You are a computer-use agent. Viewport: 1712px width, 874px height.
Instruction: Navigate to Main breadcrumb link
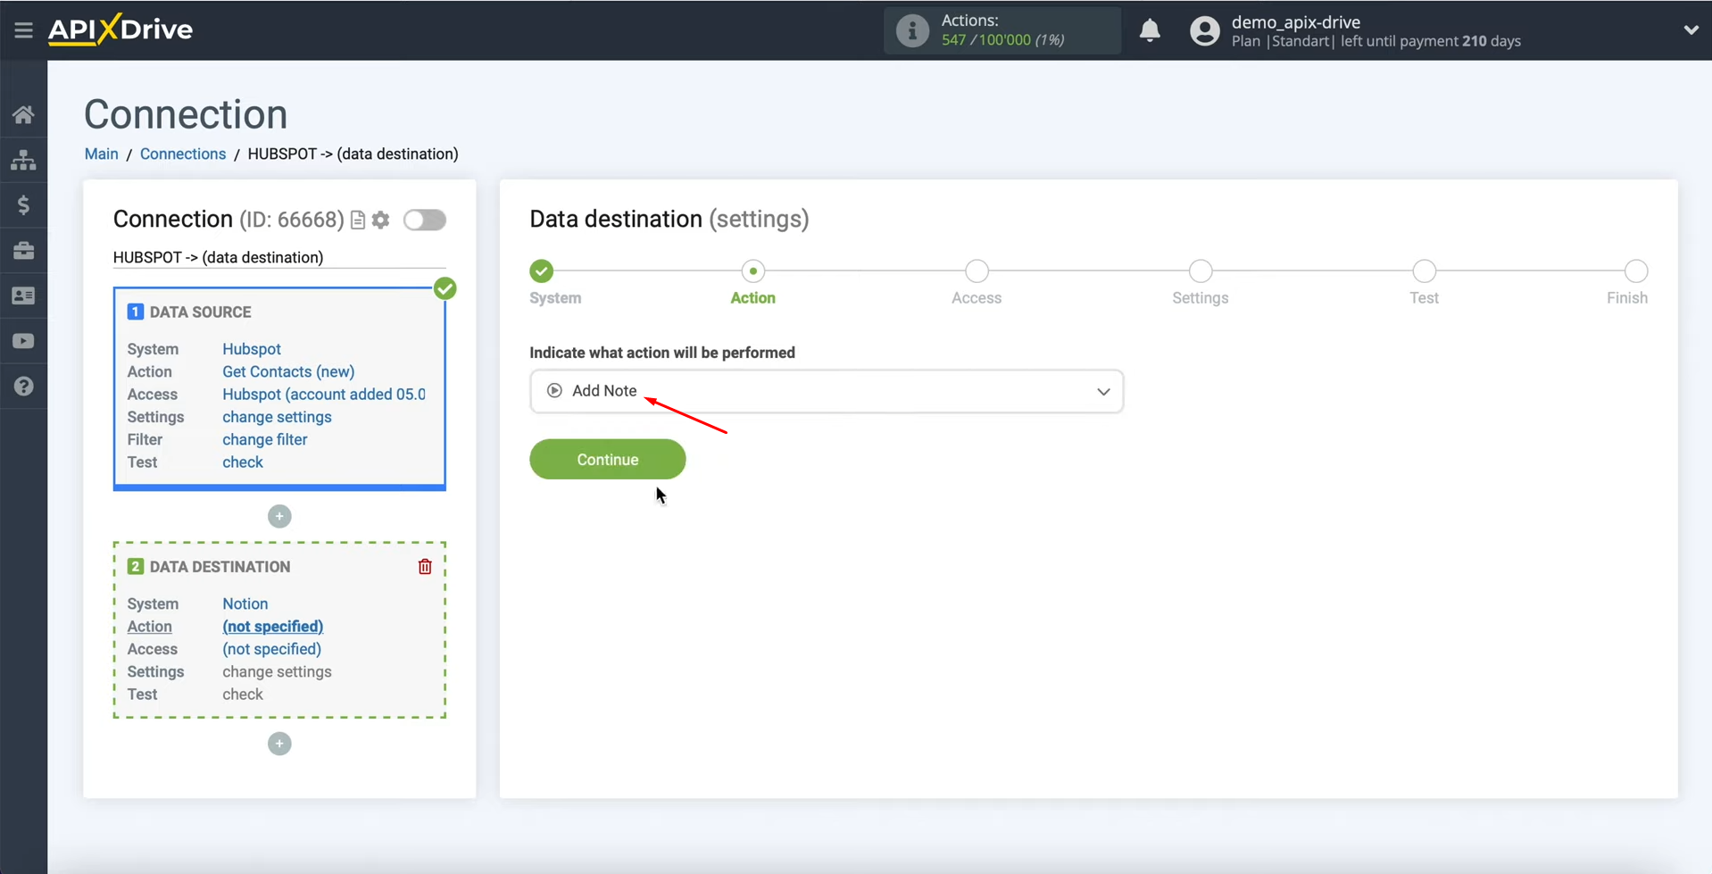pos(101,154)
